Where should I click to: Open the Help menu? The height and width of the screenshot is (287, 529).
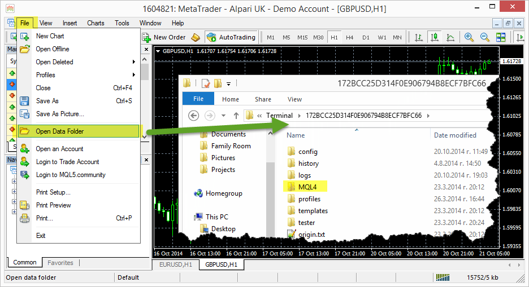(x=177, y=23)
